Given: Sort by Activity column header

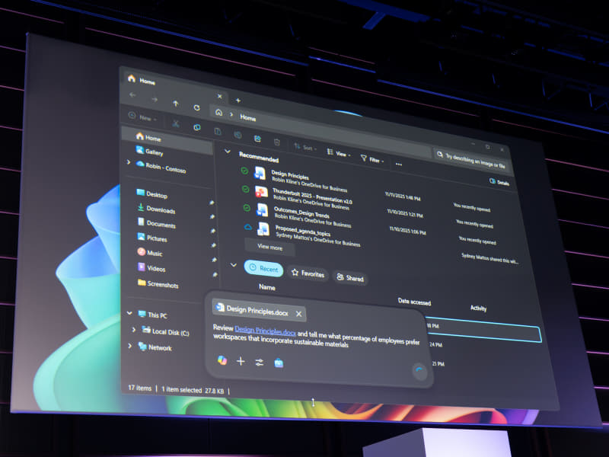Looking at the screenshot, I should pyautogui.click(x=479, y=308).
